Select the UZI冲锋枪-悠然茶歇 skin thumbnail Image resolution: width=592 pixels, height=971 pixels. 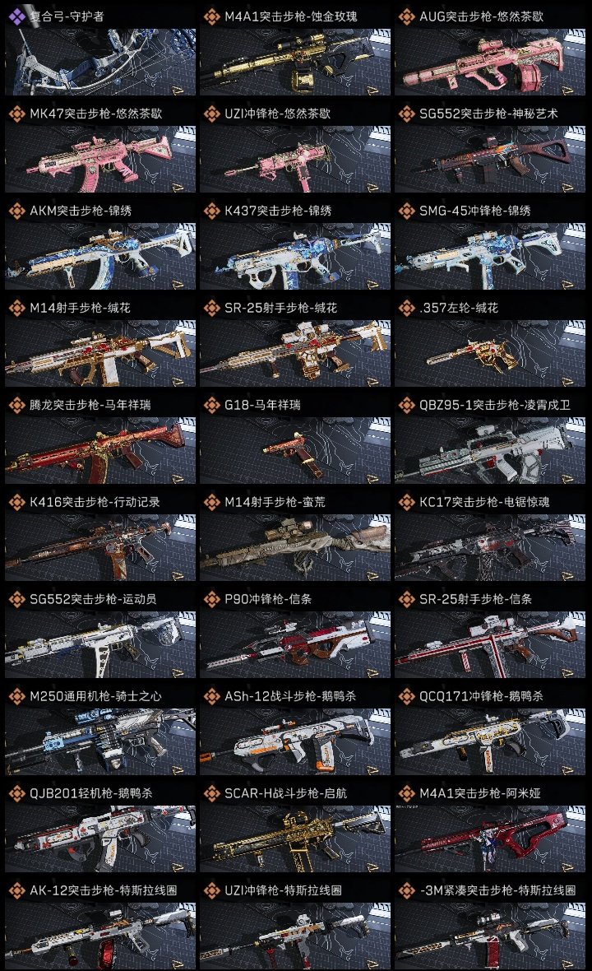[295, 159]
